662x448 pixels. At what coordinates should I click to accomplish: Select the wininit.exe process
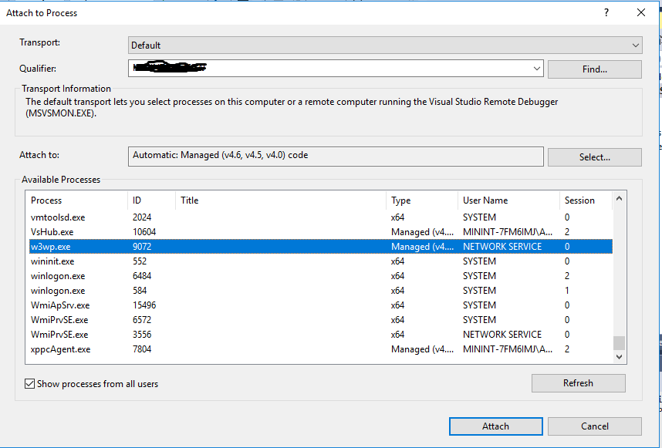click(x=231, y=261)
